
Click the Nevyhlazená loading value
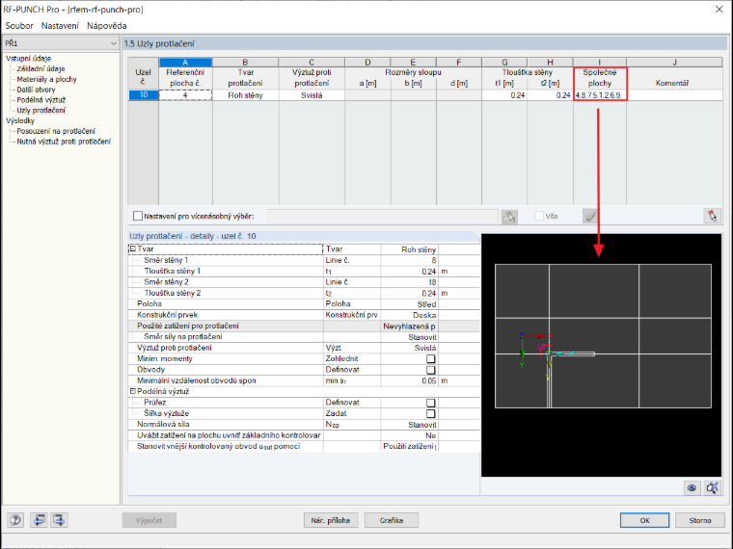(x=409, y=327)
